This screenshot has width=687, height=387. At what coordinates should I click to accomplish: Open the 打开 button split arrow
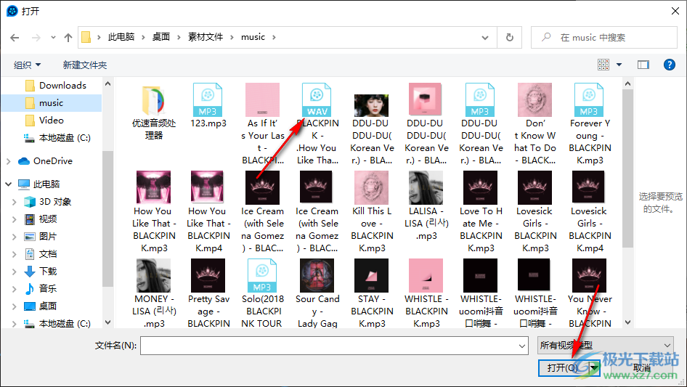point(594,367)
